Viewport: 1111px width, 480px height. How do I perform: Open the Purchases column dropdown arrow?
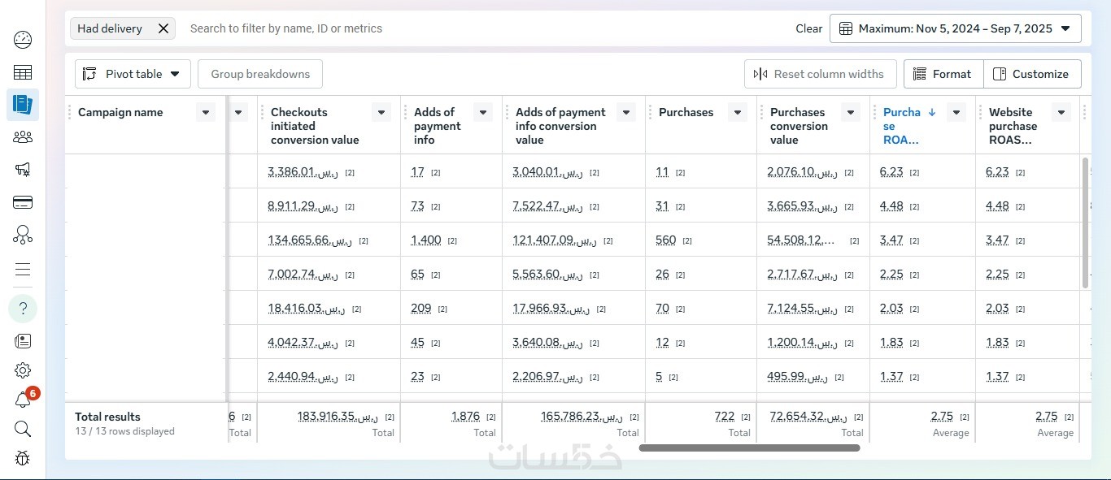(738, 113)
